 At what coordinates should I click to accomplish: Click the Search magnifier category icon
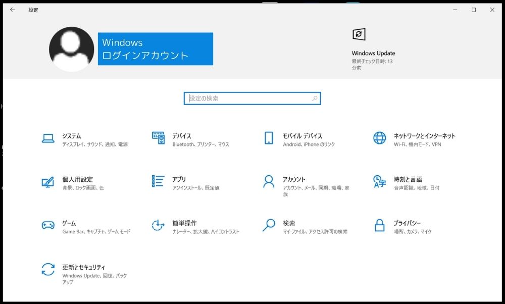pyautogui.click(x=269, y=225)
